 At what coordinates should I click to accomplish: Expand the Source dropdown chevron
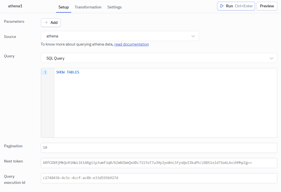[x=193, y=36]
